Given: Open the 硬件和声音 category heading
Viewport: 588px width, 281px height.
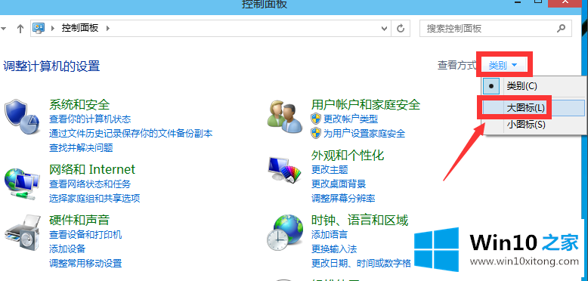Looking at the screenshot, I should click(x=79, y=220).
